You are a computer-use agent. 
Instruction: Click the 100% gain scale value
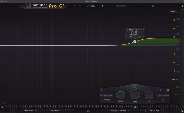pos(151,111)
